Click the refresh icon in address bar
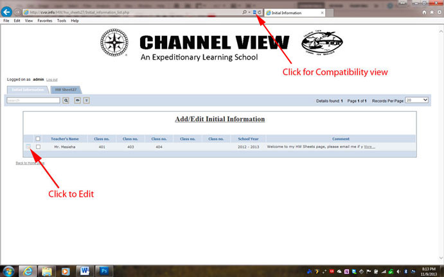This screenshot has width=444, height=277. (260, 12)
